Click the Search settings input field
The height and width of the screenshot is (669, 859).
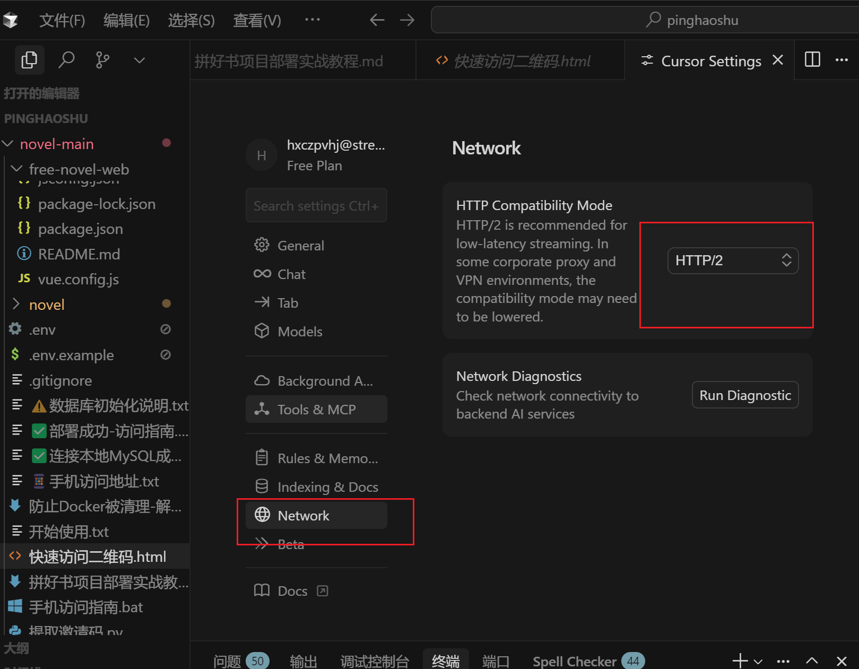click(316, 206)
